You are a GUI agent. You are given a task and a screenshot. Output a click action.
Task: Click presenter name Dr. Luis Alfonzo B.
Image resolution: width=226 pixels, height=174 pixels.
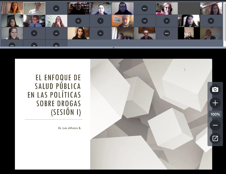coord(69,128)
